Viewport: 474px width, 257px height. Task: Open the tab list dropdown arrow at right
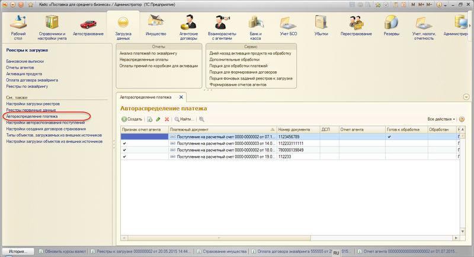click(466, 97)
